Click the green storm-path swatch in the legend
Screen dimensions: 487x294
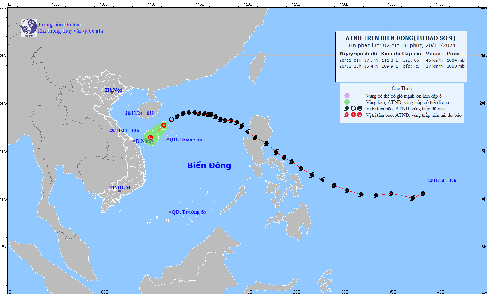(x=347, y=102)
